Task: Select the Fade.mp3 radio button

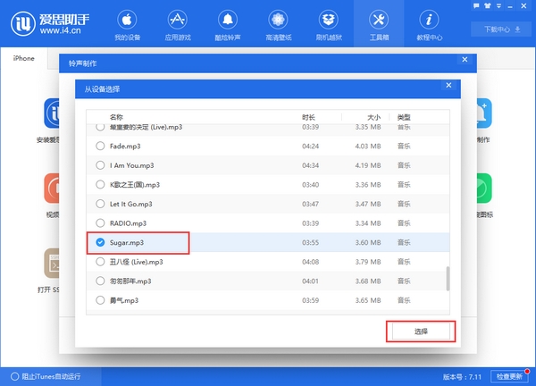Action: point(100,147)
